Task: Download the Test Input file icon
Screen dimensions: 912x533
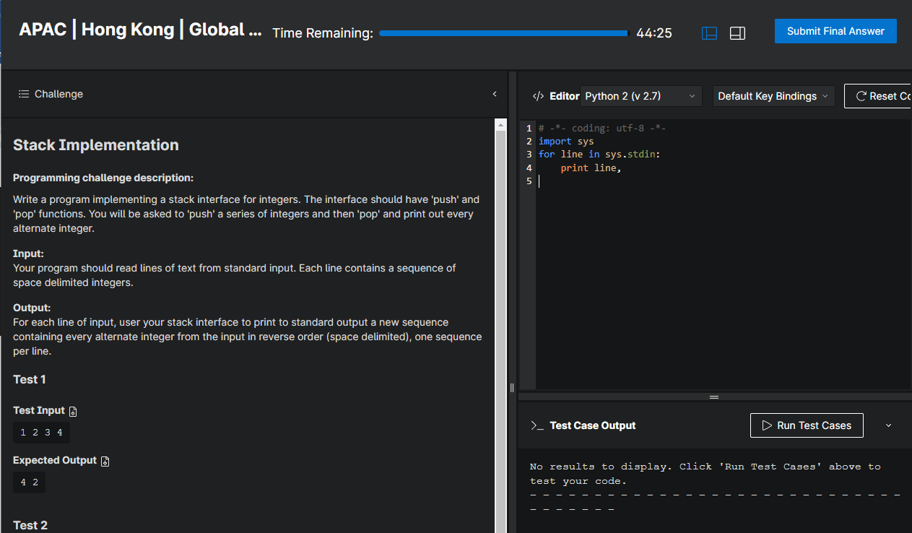Action: click(73, 411)
